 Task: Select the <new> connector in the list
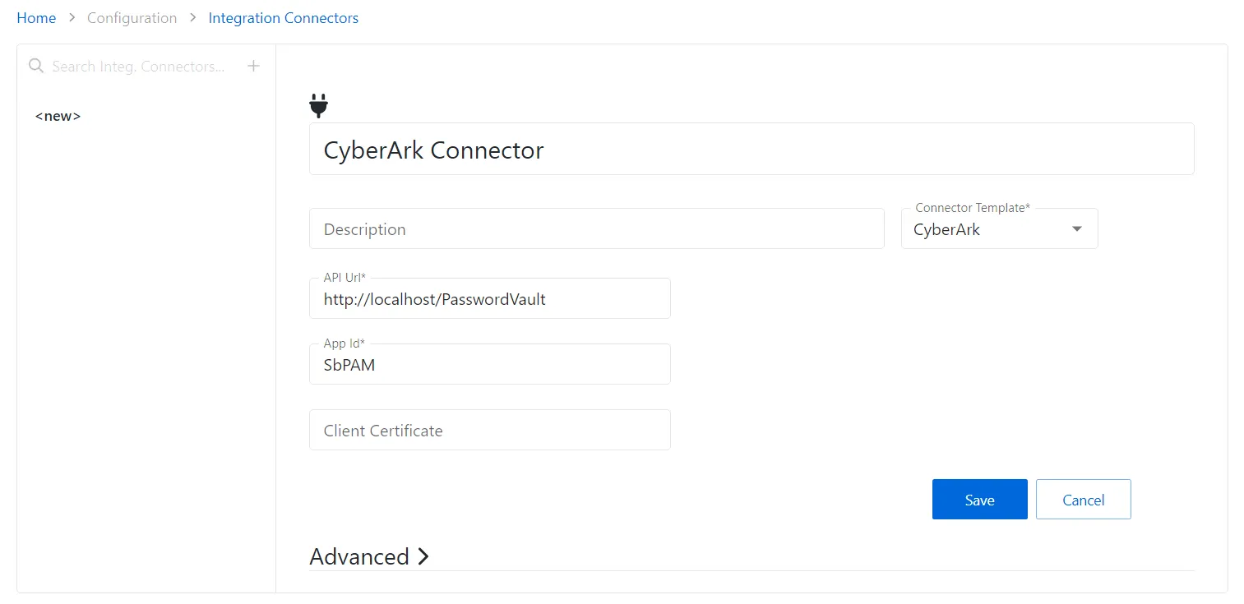coord(58,116)
